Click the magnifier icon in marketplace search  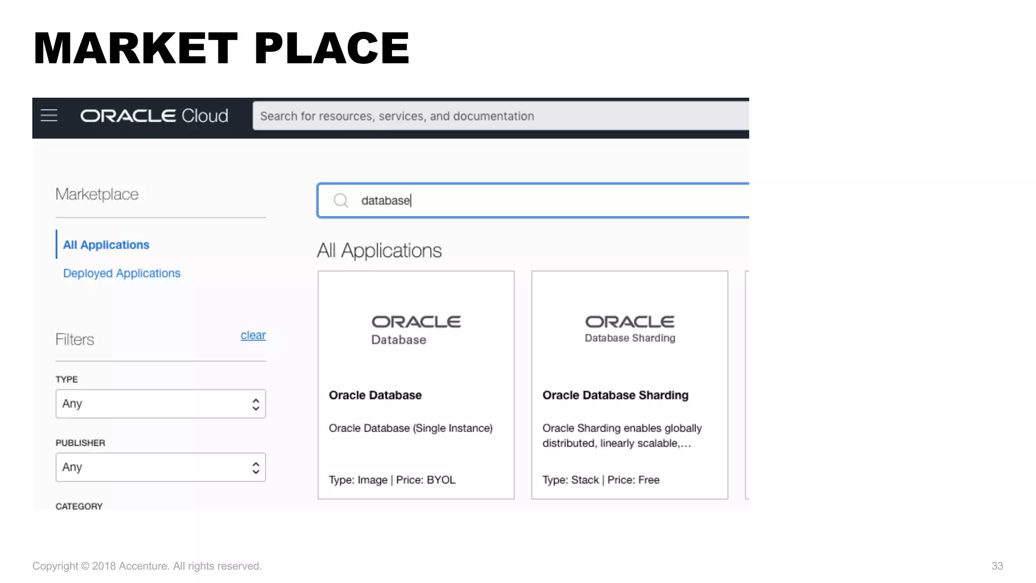click(x=341, y=200)
